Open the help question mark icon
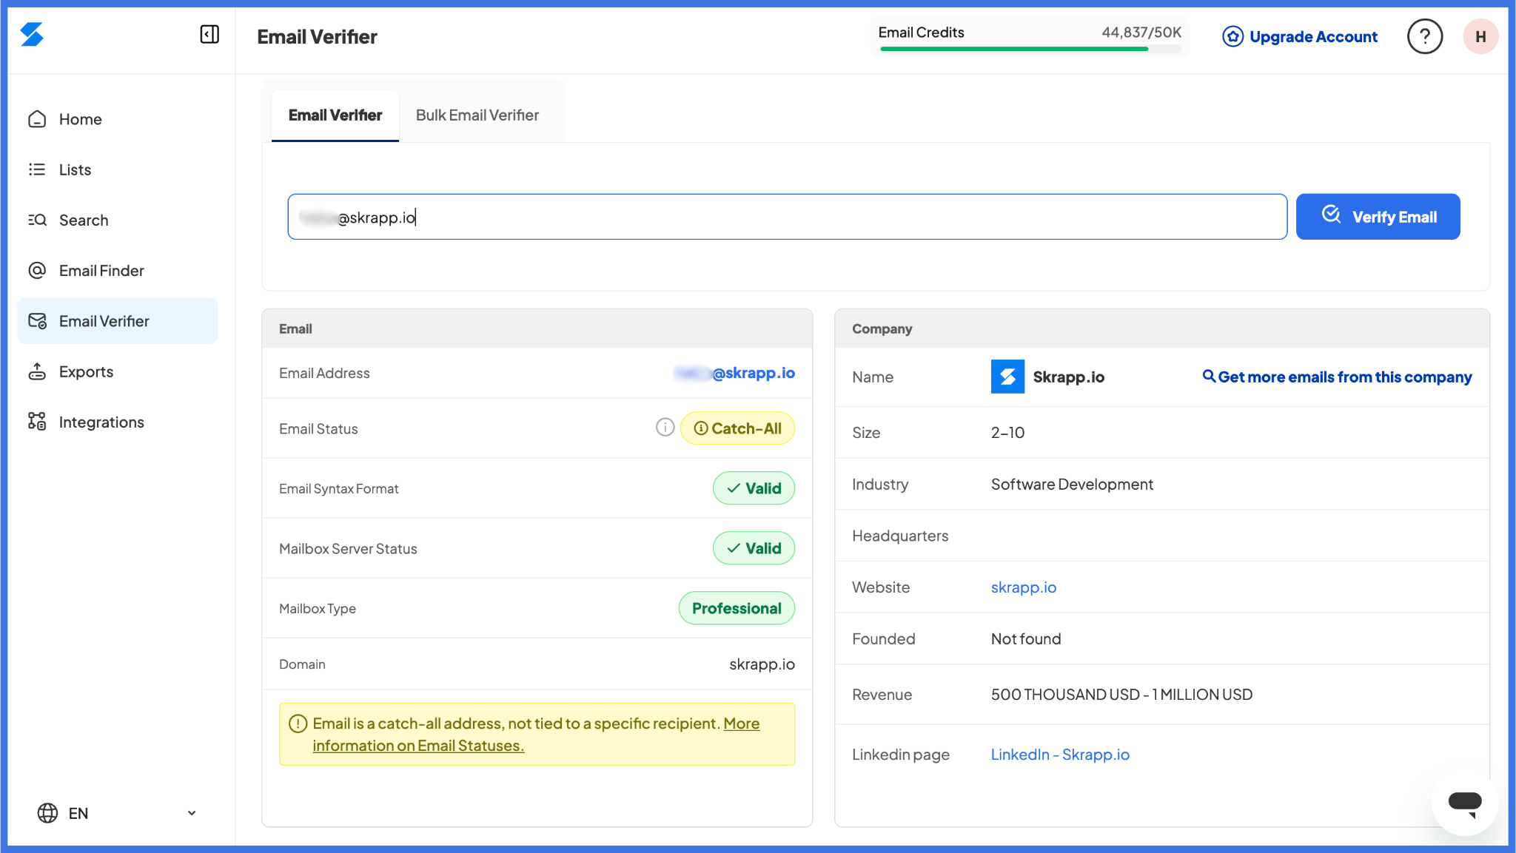Image resolution: width=1516 pixels, height=853 pixels. [x=1425, y=36]
